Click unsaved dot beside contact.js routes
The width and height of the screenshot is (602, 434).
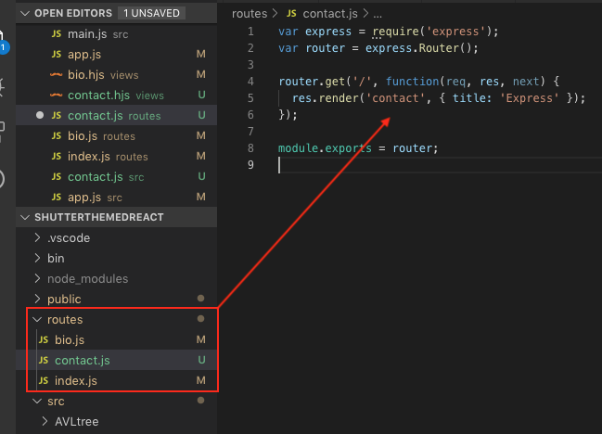[x=39, y=116]
